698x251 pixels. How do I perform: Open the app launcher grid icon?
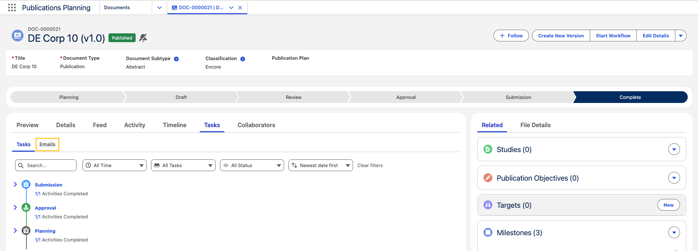pos(12,7)
